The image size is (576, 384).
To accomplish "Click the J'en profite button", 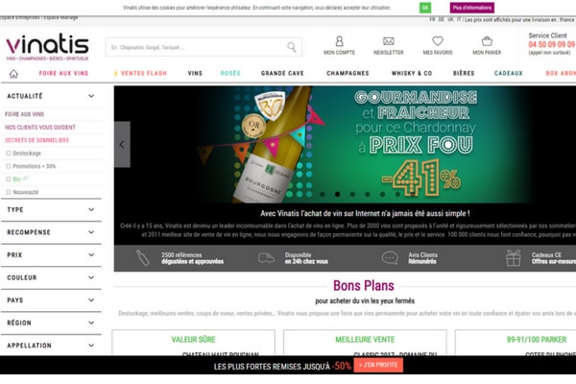I will click(x=378, y=365).
